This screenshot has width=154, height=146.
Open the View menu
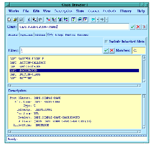47,11
